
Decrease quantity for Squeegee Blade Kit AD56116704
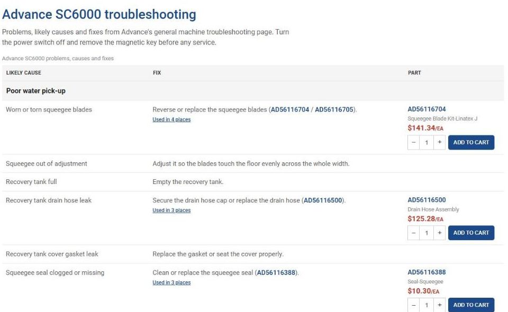pos(414,142)
